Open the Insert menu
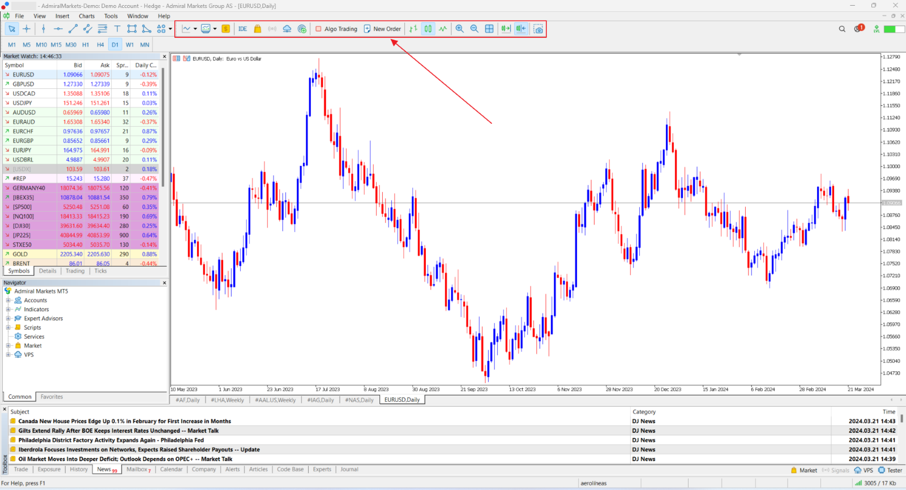The image size is (906, 490). pyautogui.click(x=62, y=16)
